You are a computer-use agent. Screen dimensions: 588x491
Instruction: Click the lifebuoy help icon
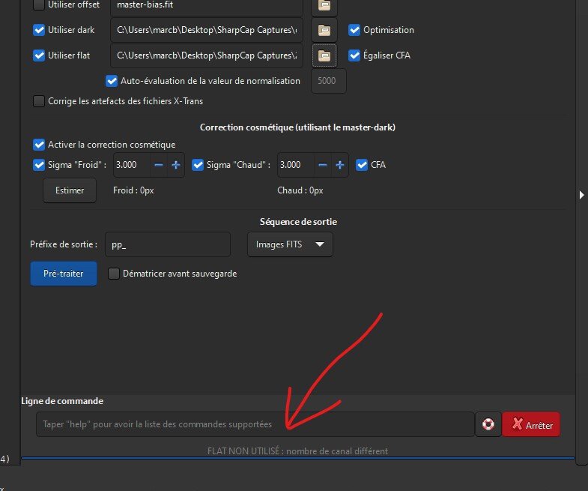click(488, 424)
